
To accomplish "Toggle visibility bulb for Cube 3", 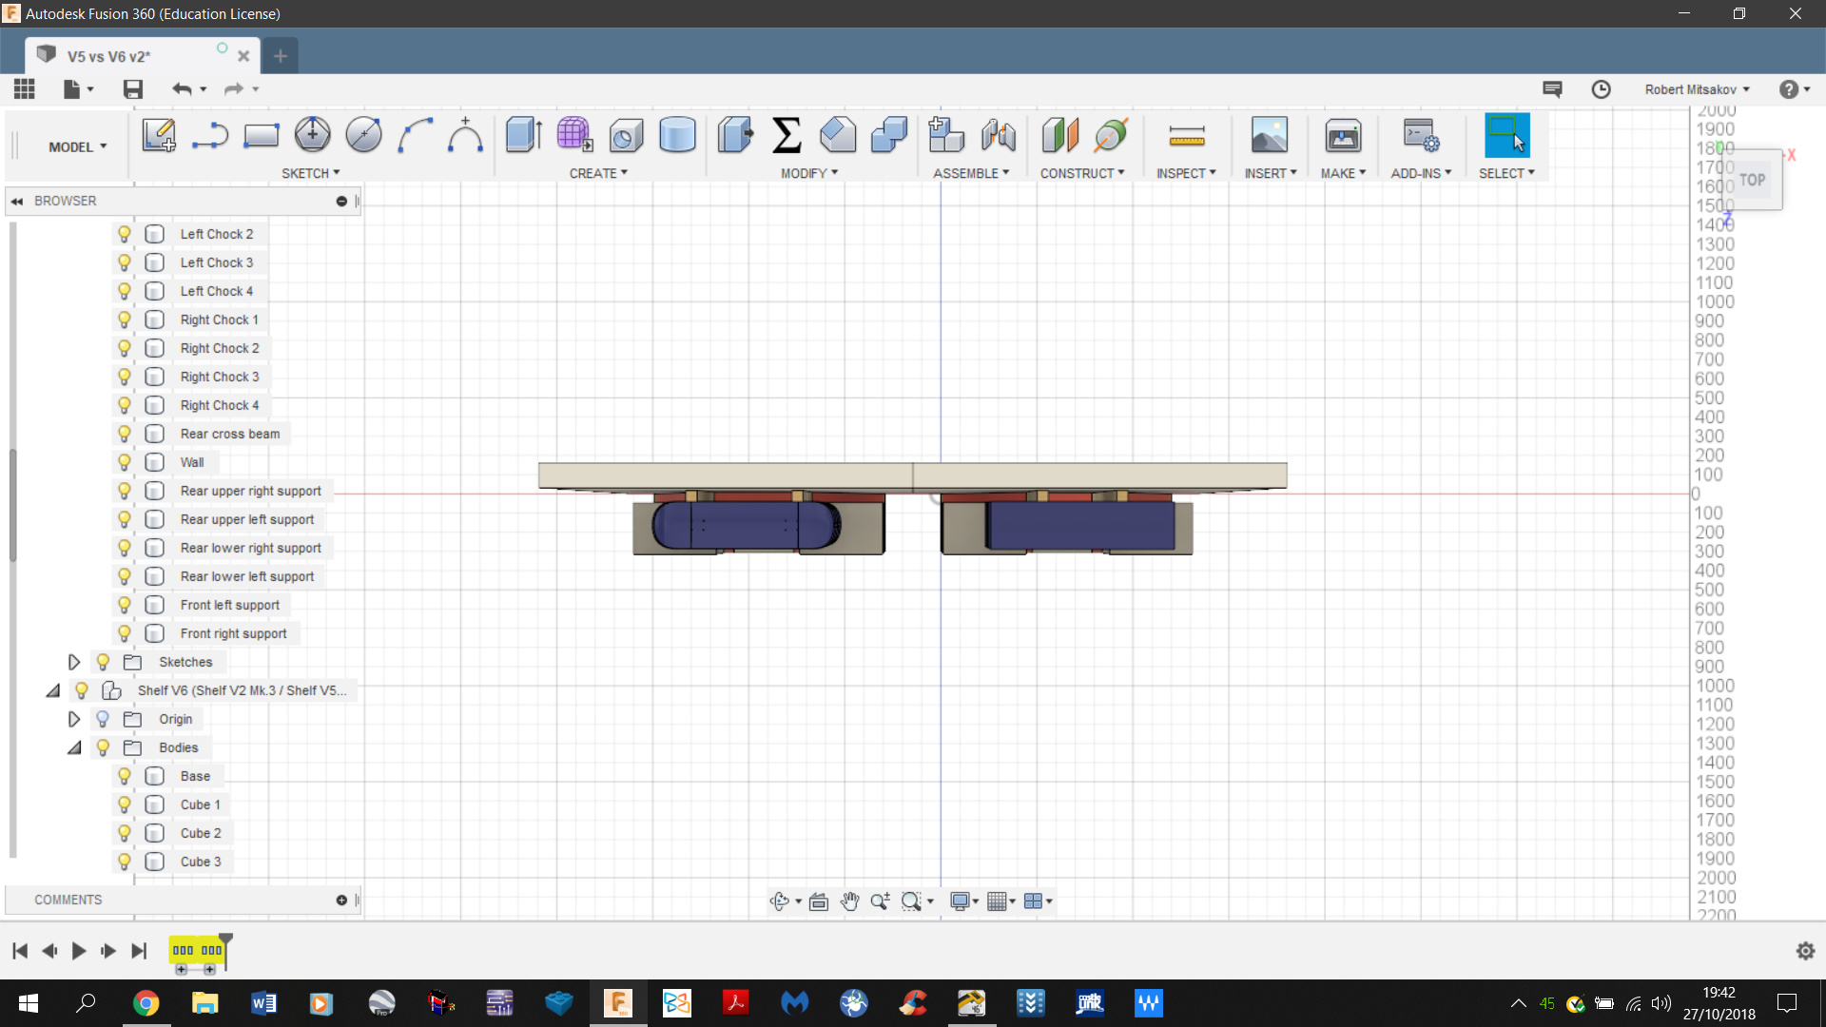I will [x=124, y=862].
